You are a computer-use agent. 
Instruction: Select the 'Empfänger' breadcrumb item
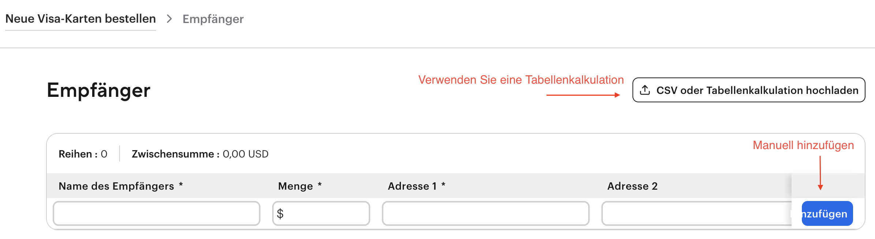tap(213, 19)
